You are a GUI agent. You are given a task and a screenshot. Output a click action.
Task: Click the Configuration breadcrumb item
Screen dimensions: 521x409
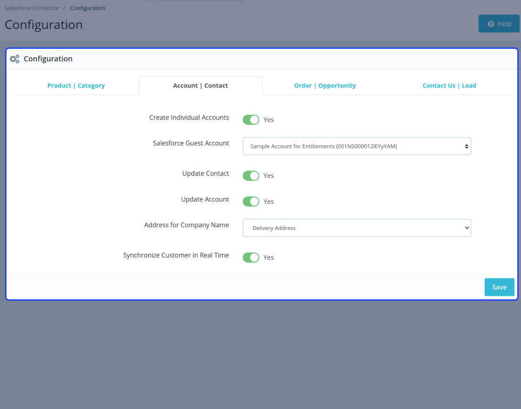(x=88, y=8)
